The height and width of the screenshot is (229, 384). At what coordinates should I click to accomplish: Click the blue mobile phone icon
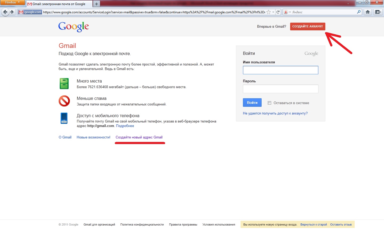[64, 118]
